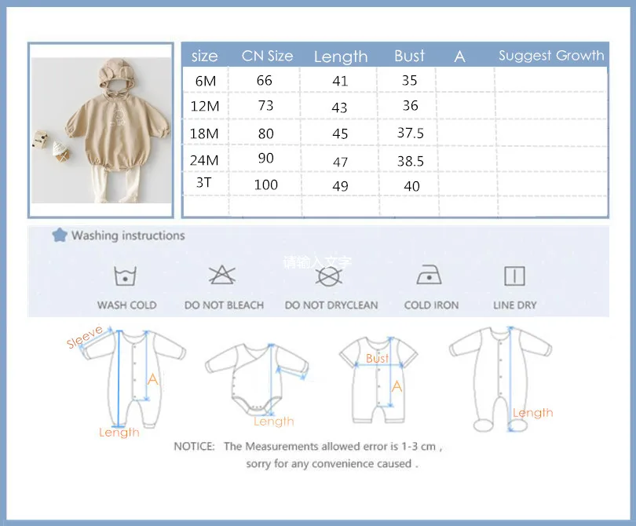The height and width of the screenshot is (526, 636).
Task: Open the beige hooded romper product photo
Action: tap(101, 130)
